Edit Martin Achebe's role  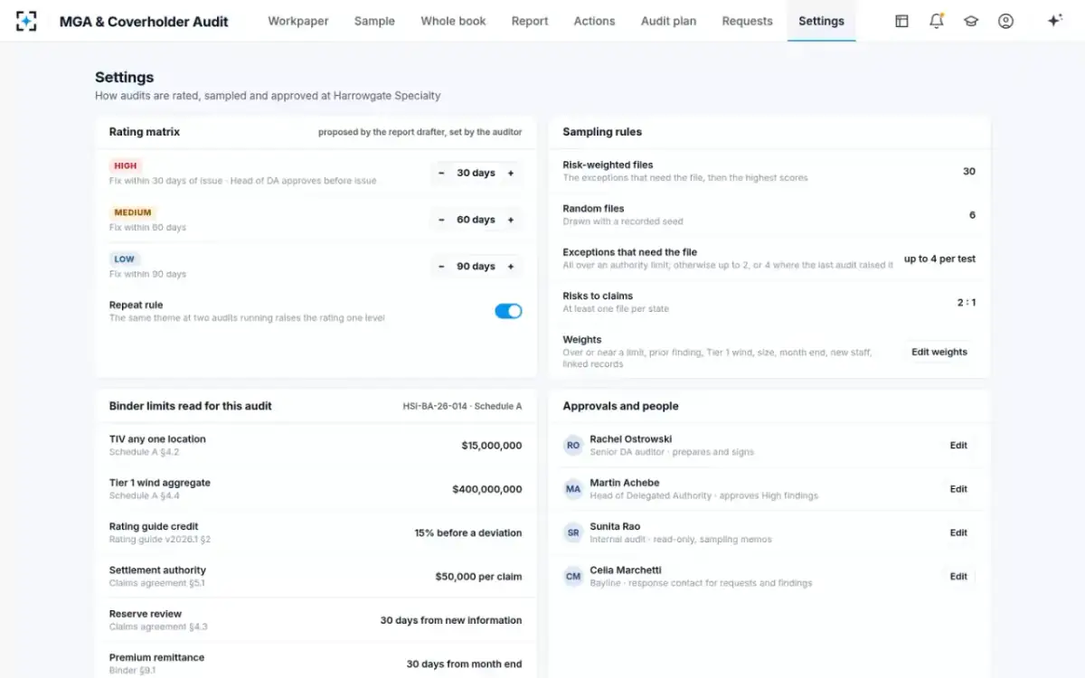click(x=958, y=489)
